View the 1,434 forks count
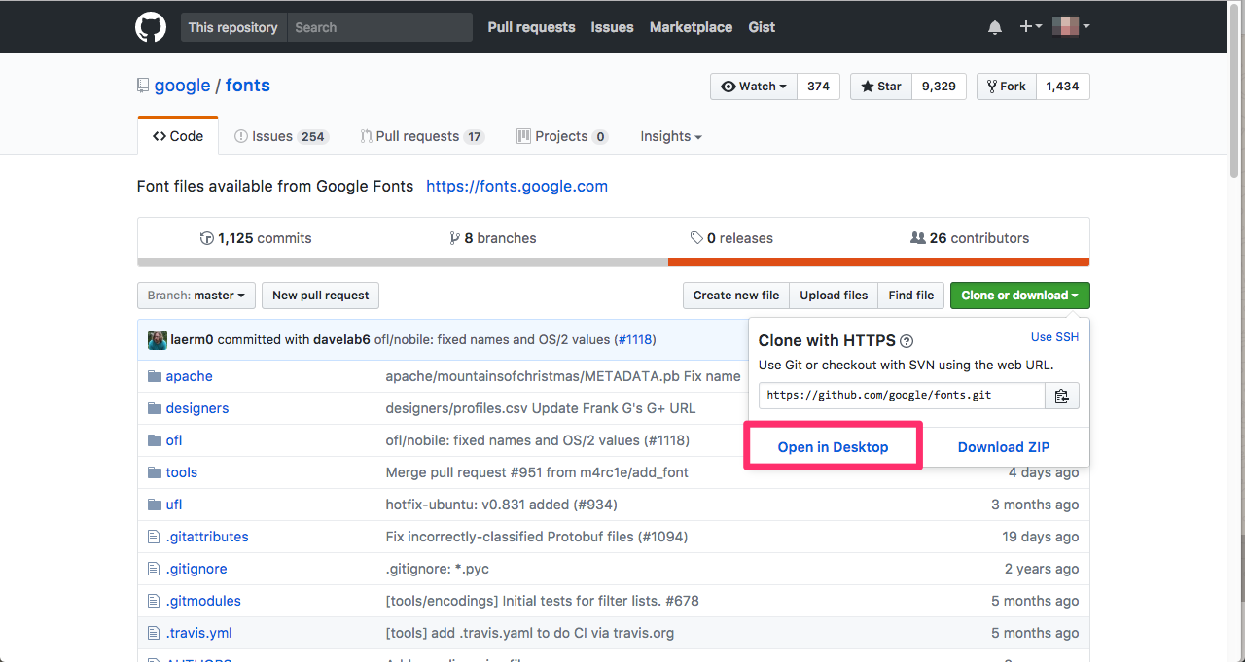Viewport: 1245px width, 662px height. pos(1062,87)
